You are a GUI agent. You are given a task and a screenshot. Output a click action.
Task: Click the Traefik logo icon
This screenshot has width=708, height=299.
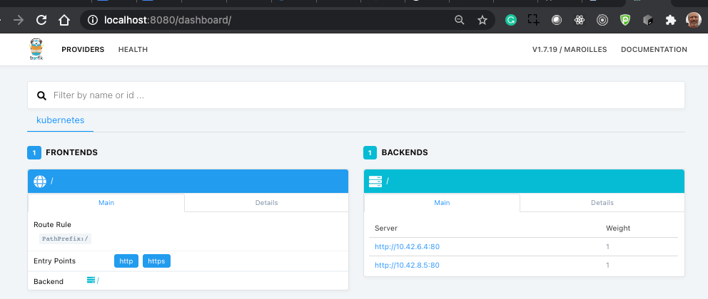pos(36,50)
